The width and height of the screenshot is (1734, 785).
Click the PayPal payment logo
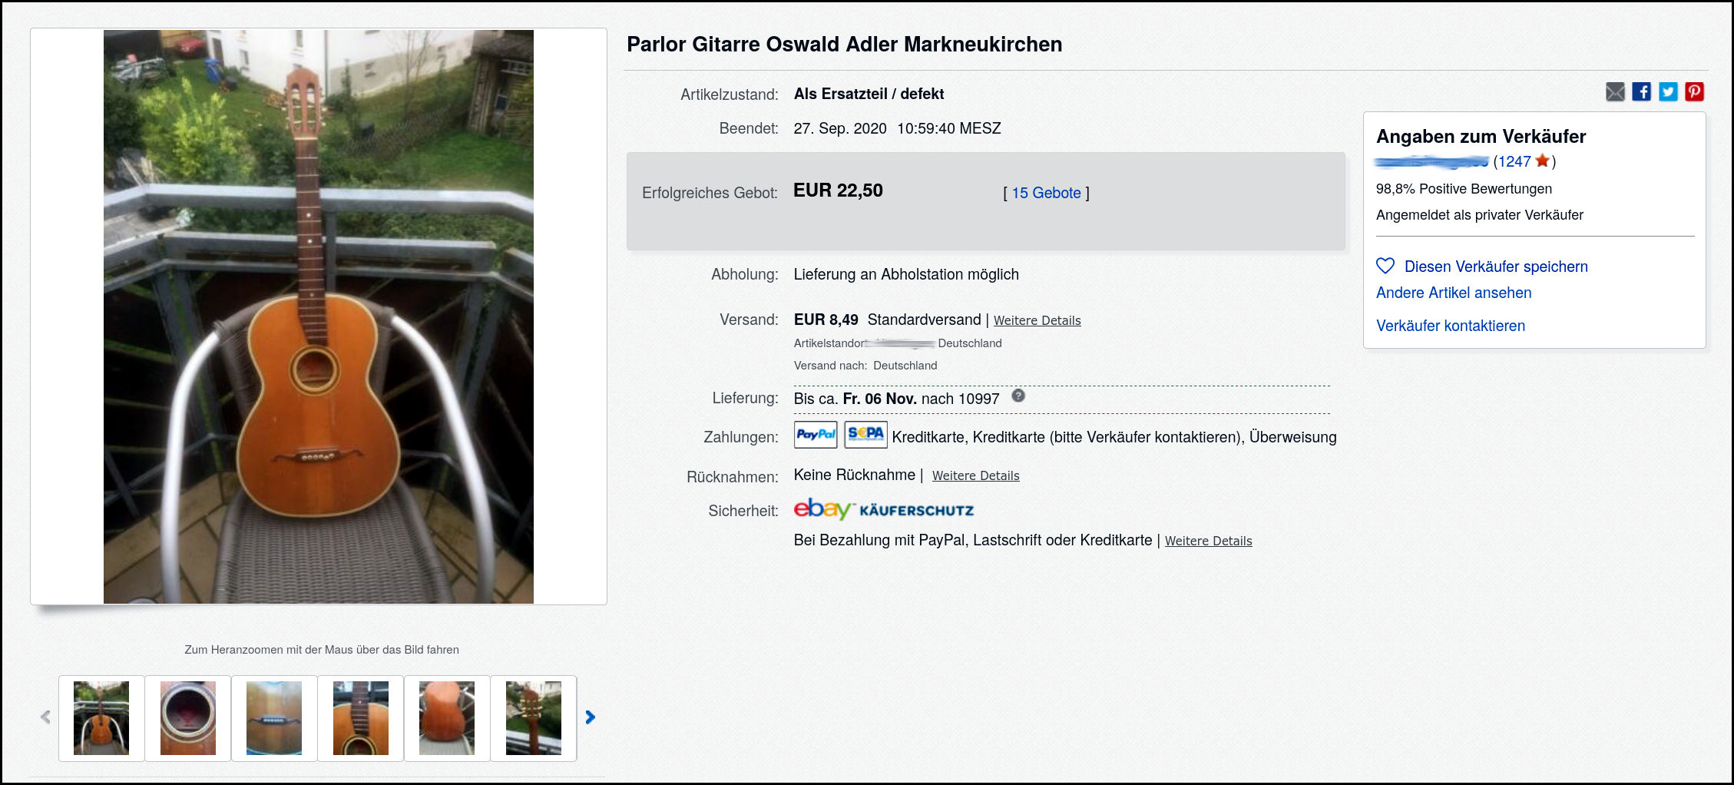point(816,435)
